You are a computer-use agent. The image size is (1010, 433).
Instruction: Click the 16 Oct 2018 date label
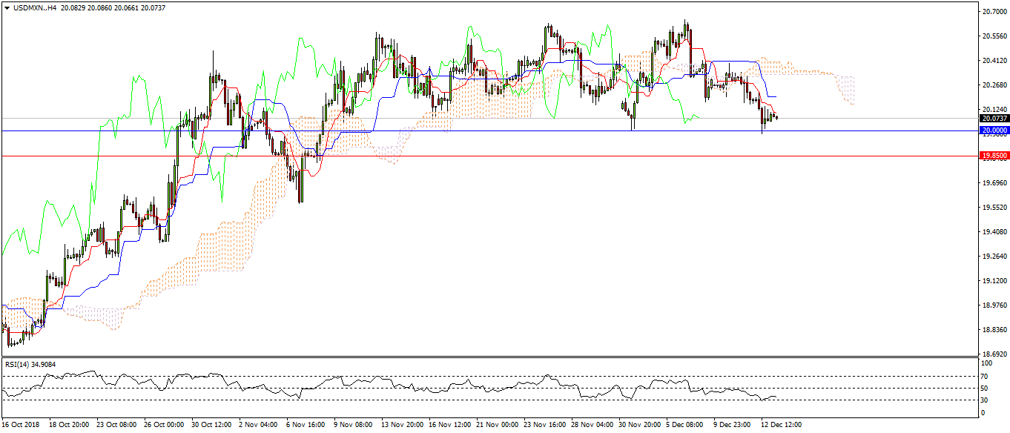coord(22,426)
